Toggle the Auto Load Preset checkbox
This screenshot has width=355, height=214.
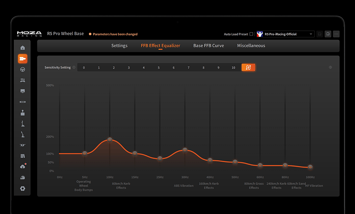(x=251, y=34)
